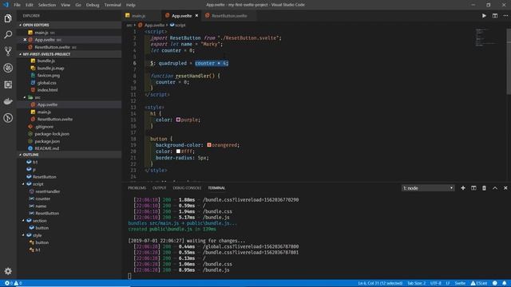Collapse the src folder
Viewport: 511px width, 287px height.
point(25,97)
